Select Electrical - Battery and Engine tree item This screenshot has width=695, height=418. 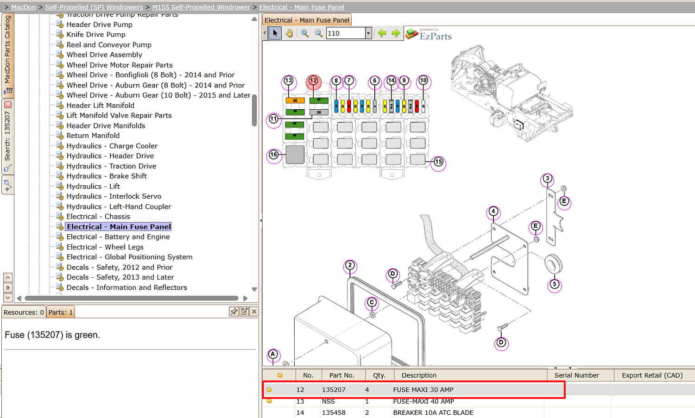click(118, 237)
